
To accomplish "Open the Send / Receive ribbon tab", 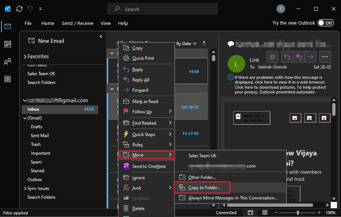I will click(x=77, y=23).
